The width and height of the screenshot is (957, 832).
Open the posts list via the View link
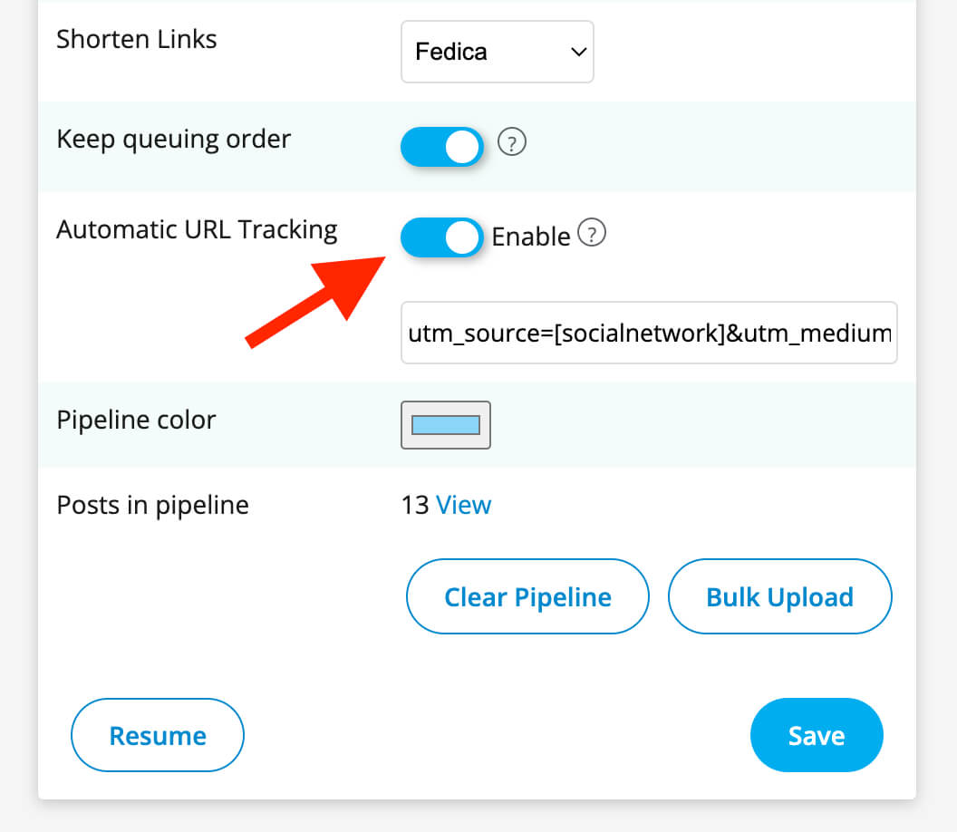point(463,505)
